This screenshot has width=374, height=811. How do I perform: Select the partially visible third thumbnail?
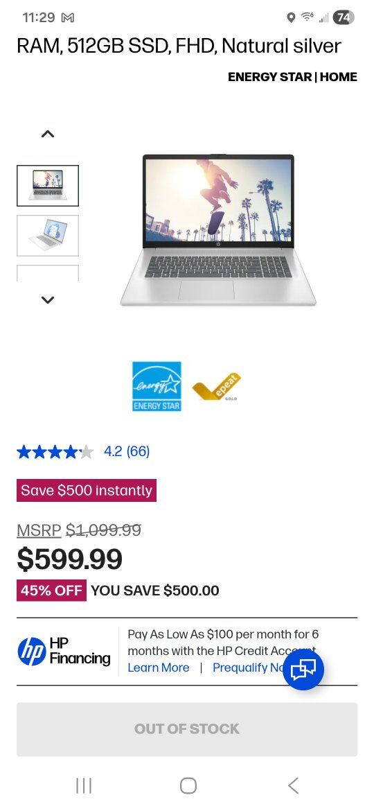point(48,273)
